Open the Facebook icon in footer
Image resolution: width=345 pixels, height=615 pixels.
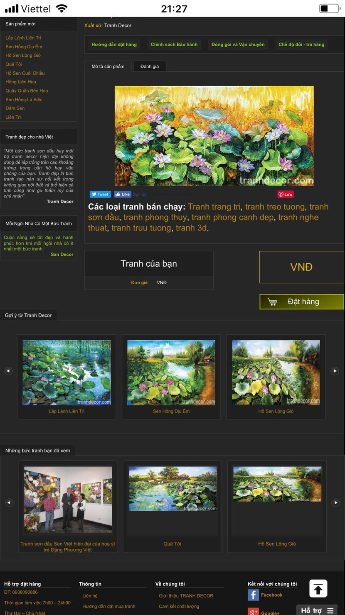pos(254,595)
